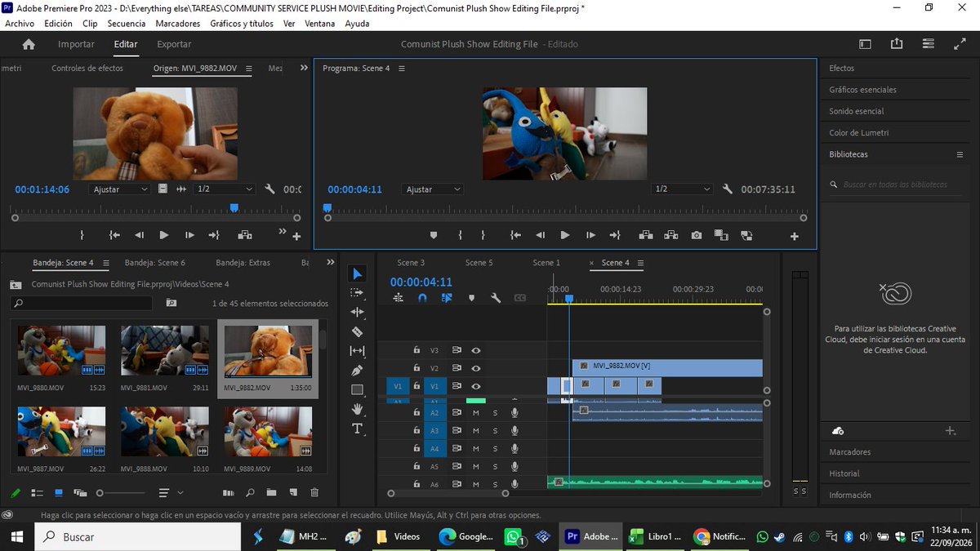
Task: Open the Efectos panel
Action: point(842,69)
